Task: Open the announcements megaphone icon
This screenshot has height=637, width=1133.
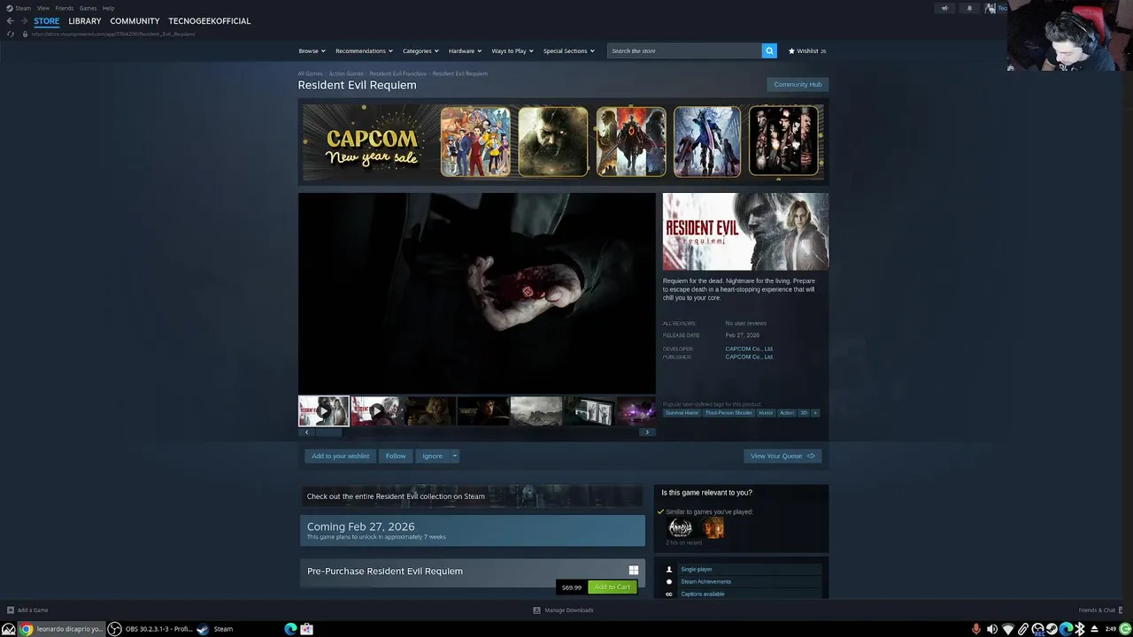Action: click(944, 8)
